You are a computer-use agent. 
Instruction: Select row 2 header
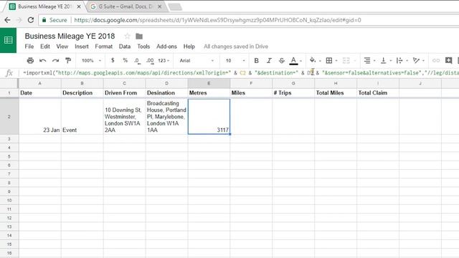point(9,117)
